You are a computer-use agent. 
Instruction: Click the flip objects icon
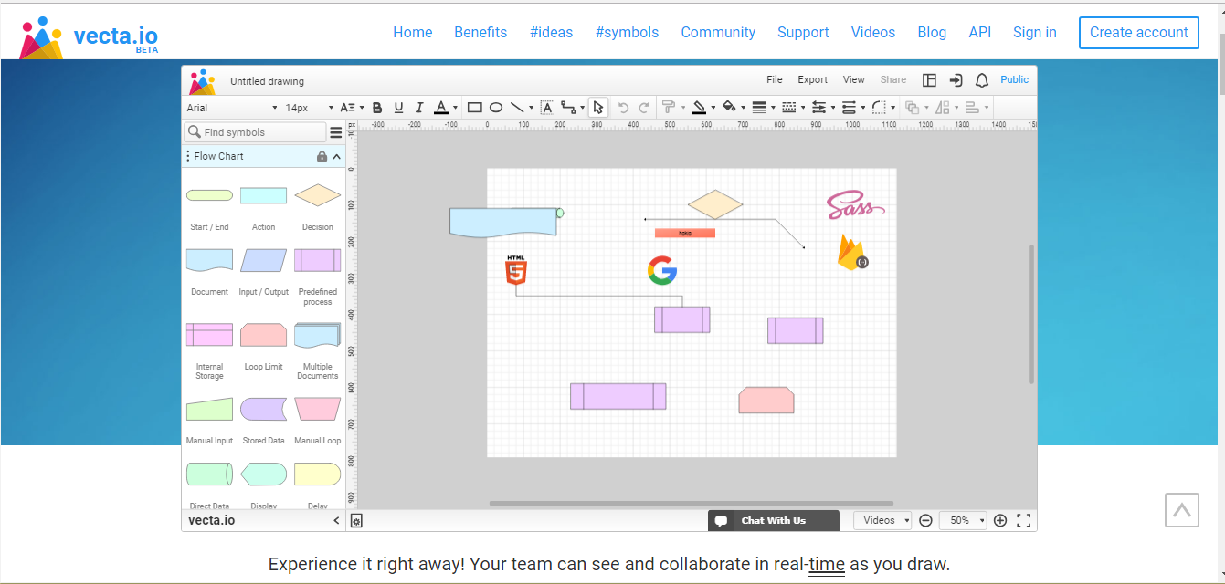click(x=942, y=108)
